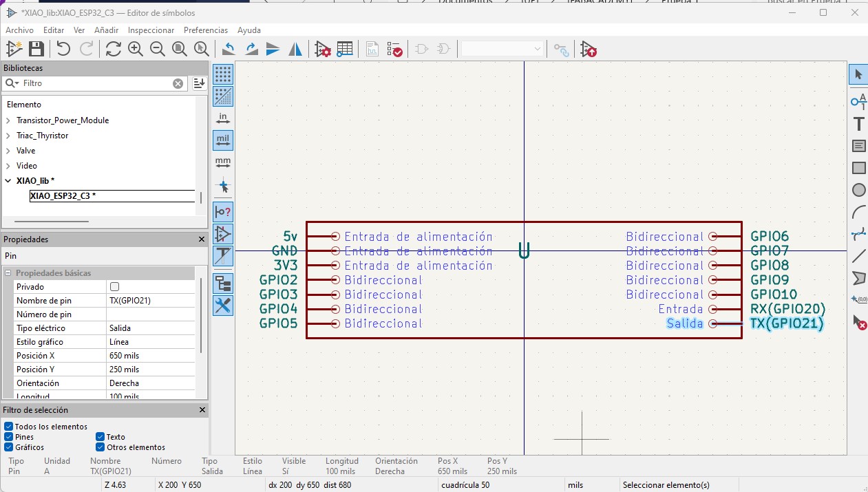Mirror the selection horizontally
This screenshot has width=868, height=492.
click(295, 49)
